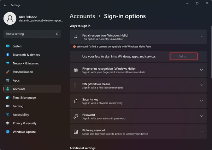
Task: Open the Apps settings category
Action: [16, 81]
